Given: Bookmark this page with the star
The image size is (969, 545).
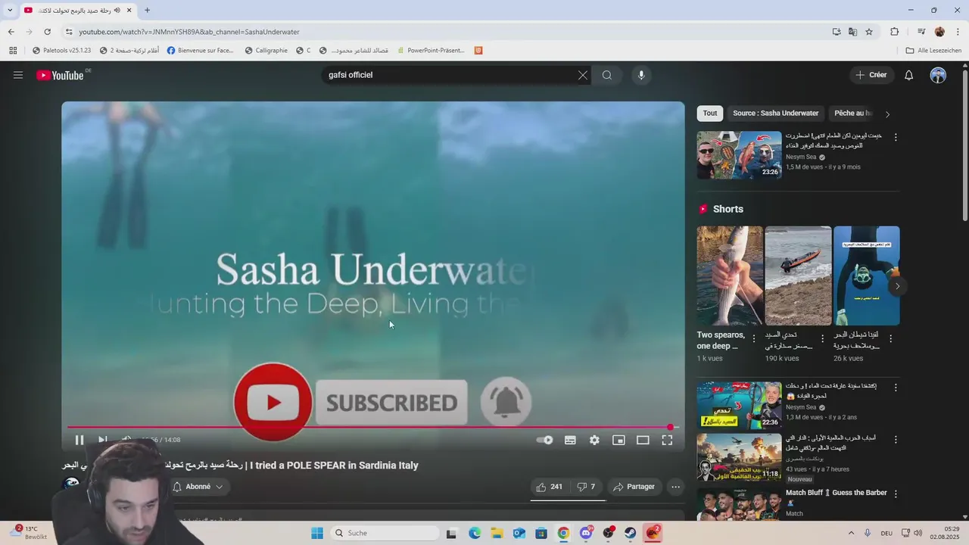Looking at the screenshot, I should click(869, 32).
